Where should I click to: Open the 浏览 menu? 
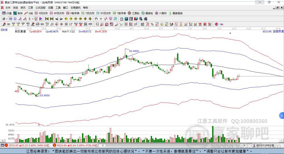tap(16, 8)
